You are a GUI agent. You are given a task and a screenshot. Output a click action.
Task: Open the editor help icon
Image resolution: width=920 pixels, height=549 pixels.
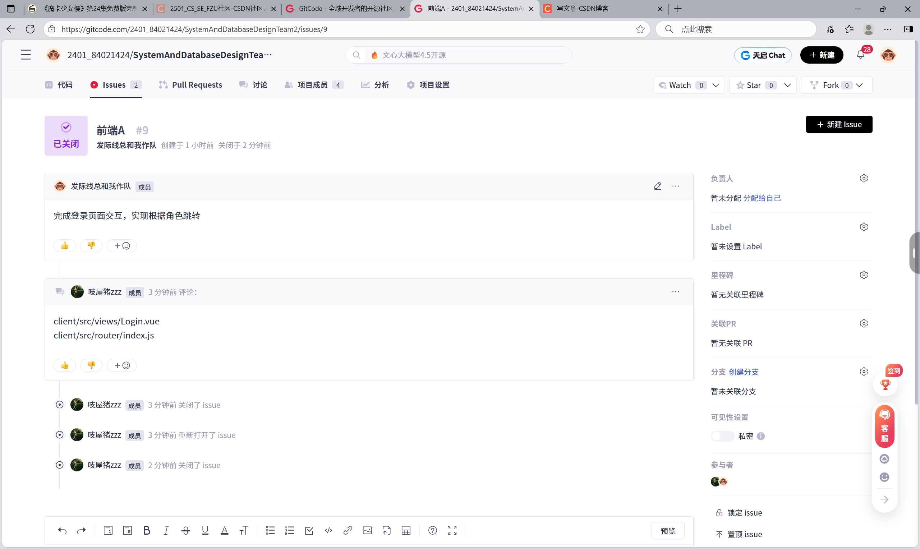432,531
